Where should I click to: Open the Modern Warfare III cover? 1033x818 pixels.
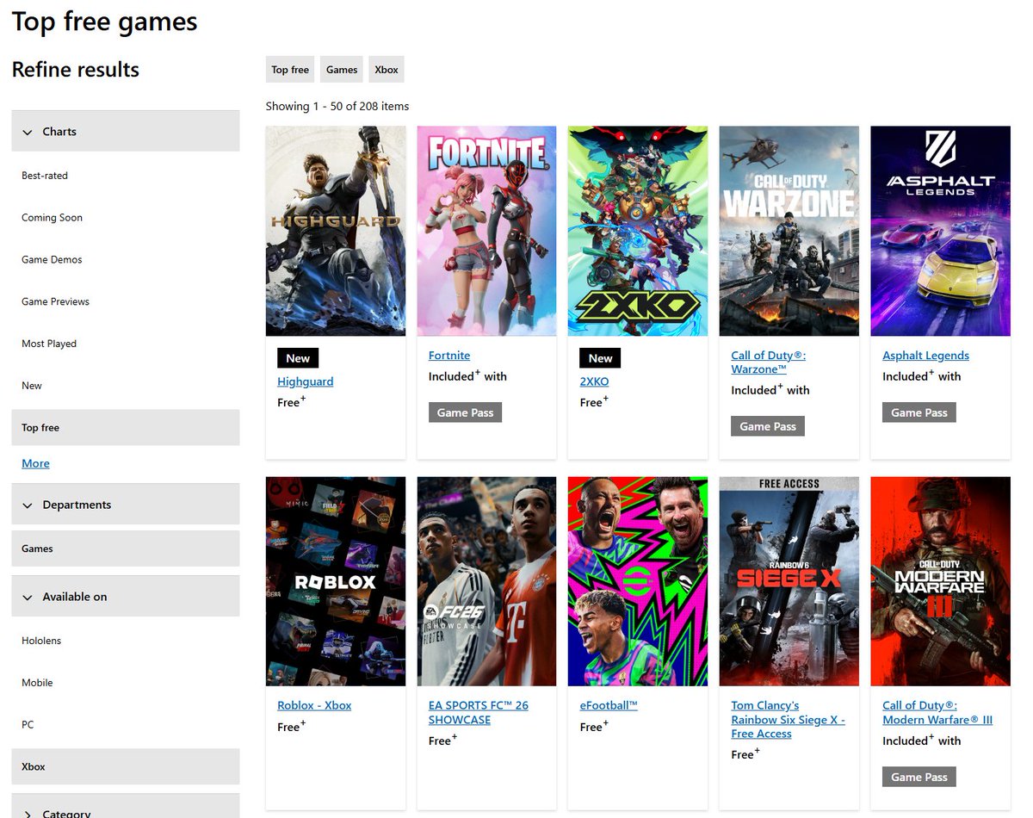click(940, 581)
